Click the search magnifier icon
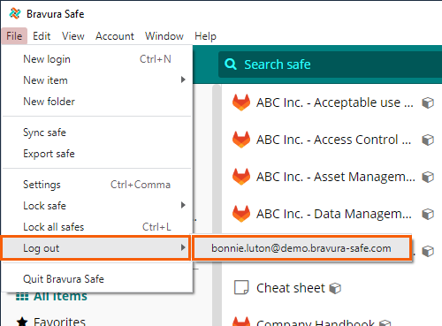Screen dimensions: 442x326 tap(231, 64)
